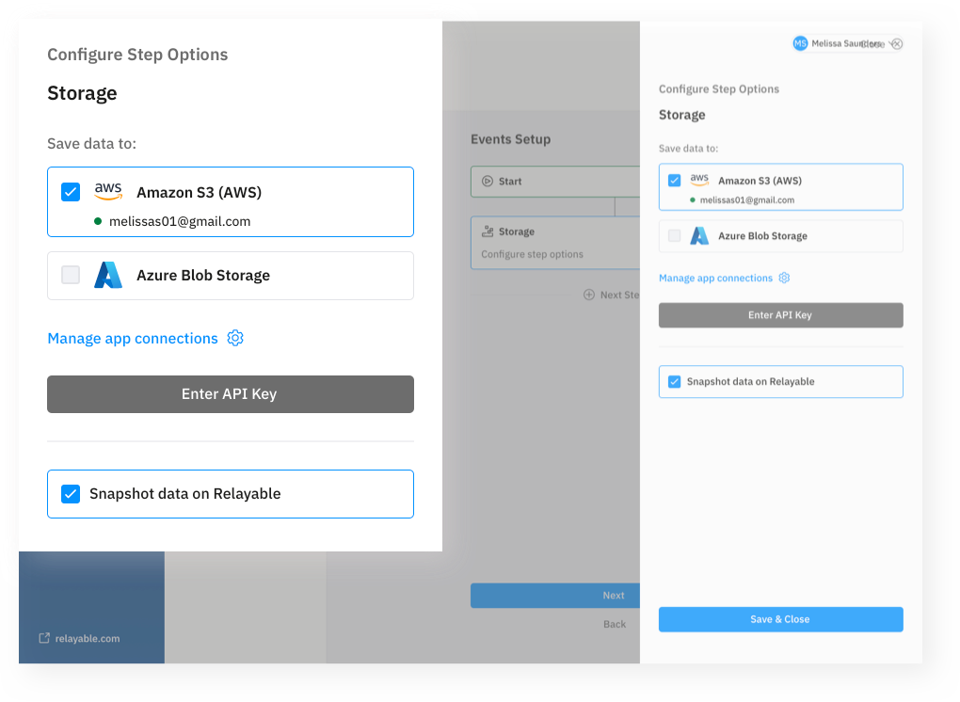
Task: Click the play icon on the Start step
Action: [487, 182]
